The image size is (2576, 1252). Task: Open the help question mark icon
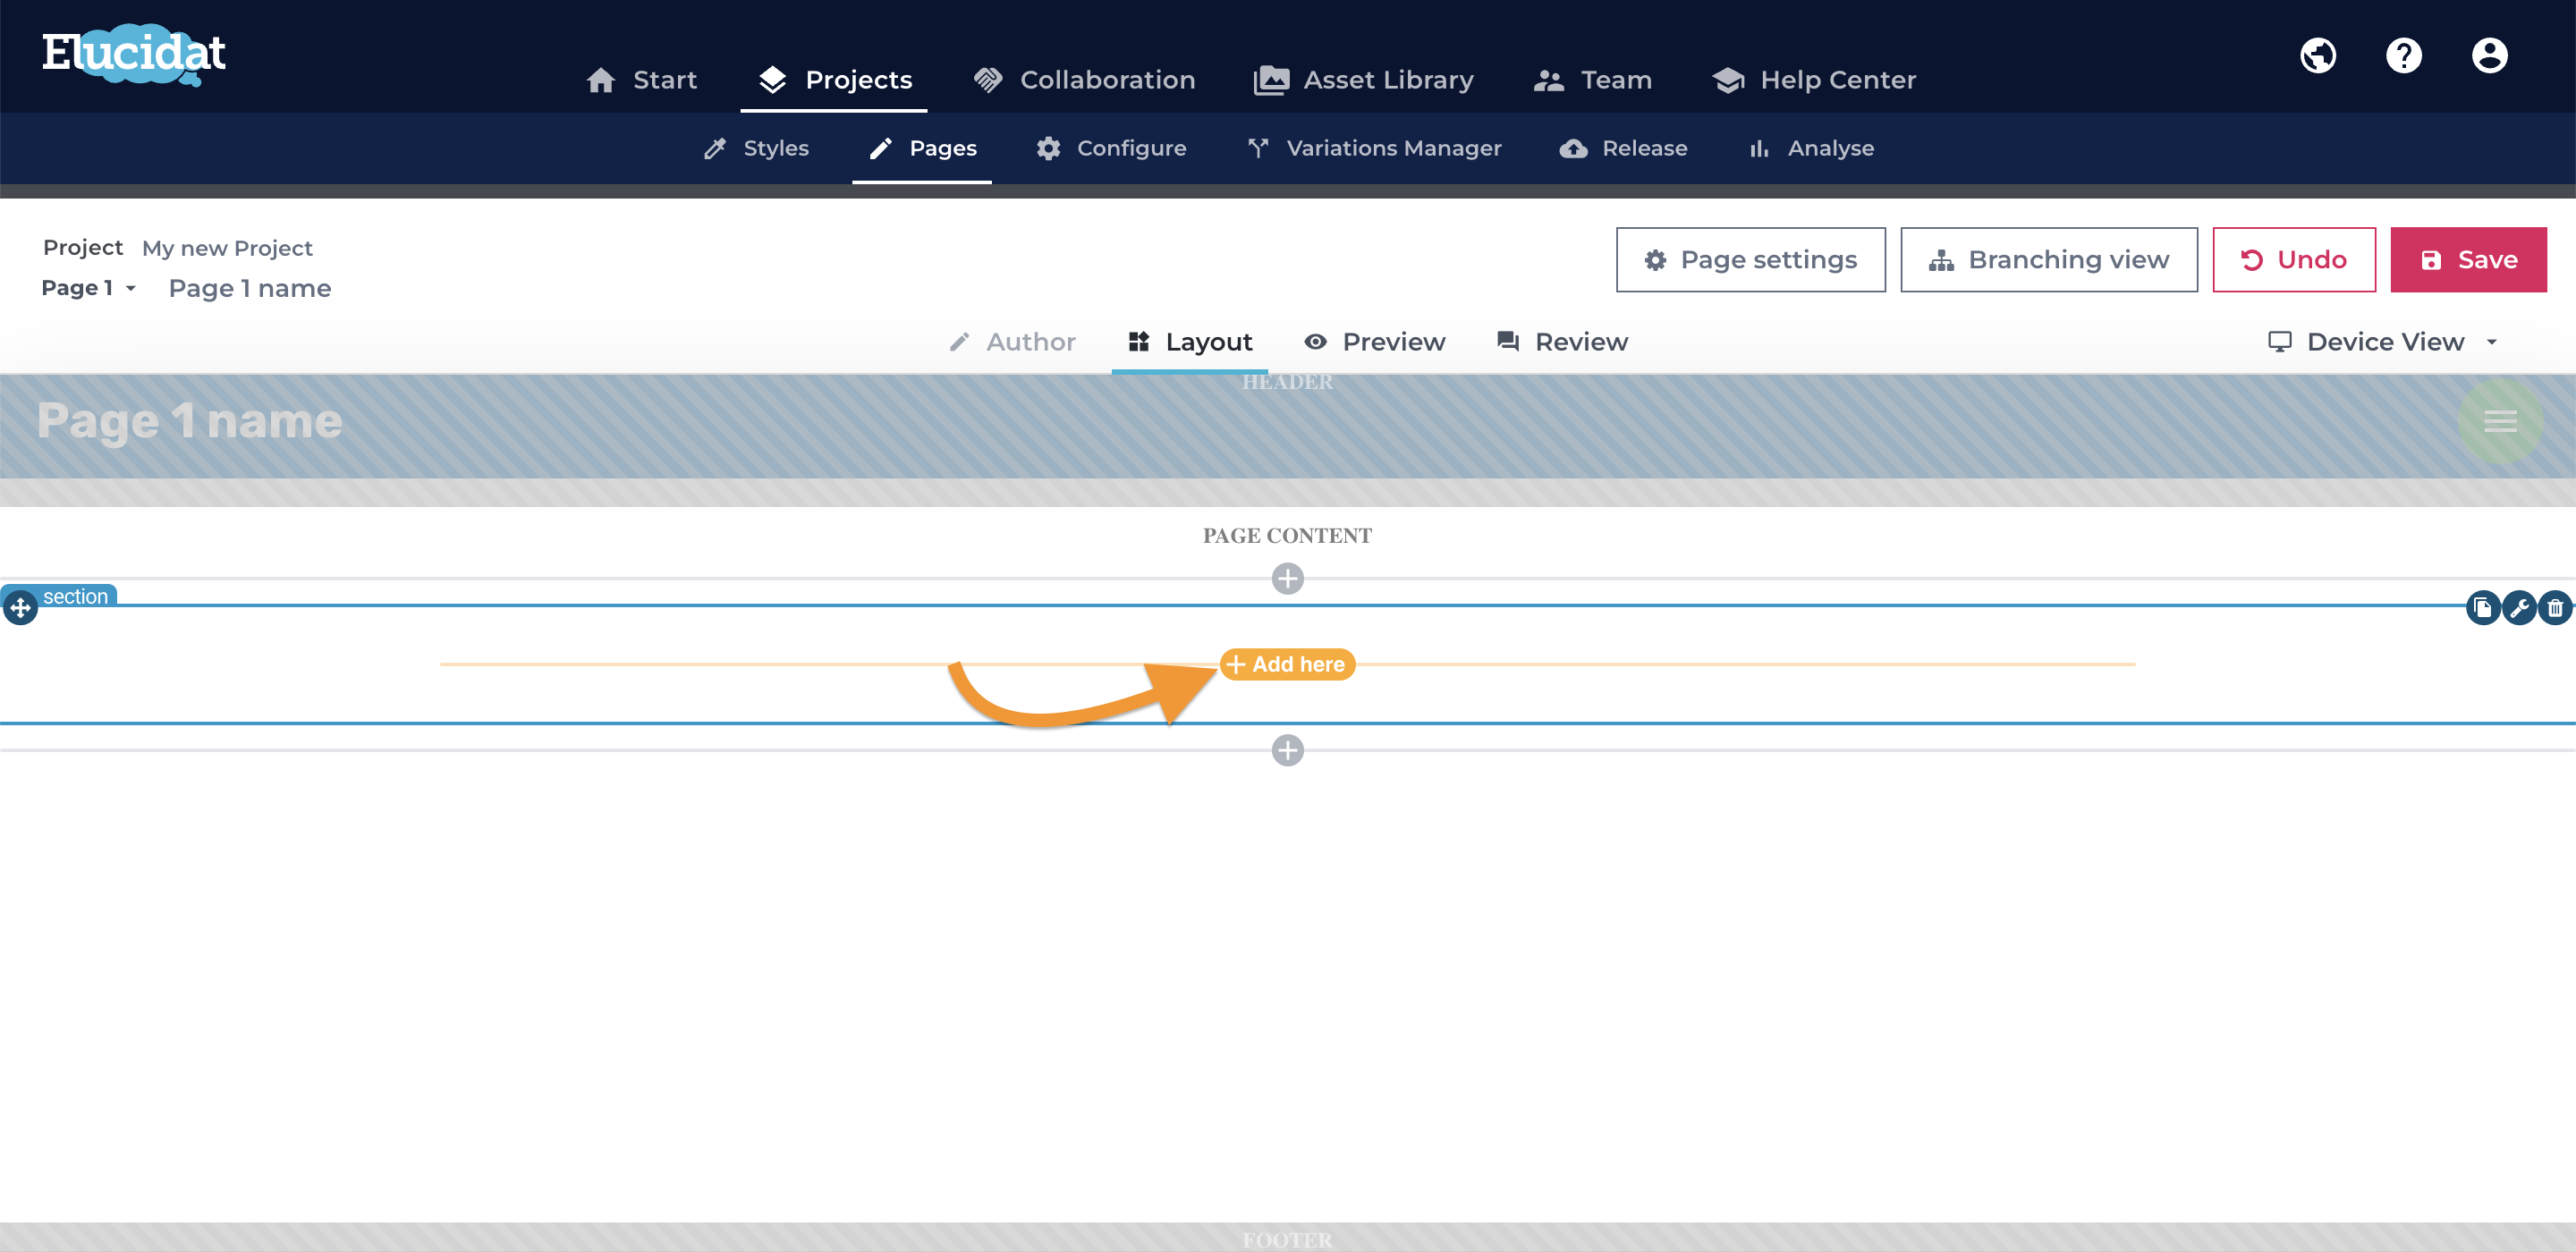click(x=2404, y=55)
